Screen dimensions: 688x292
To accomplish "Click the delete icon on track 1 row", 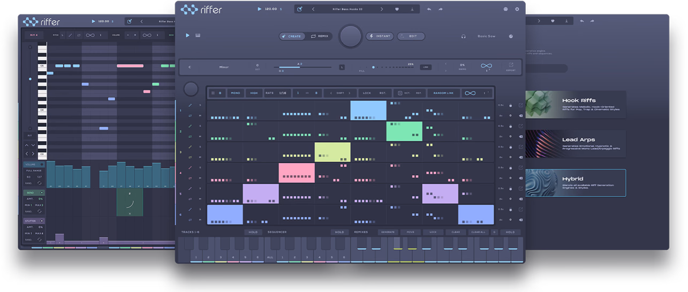I will click(520, 116).
